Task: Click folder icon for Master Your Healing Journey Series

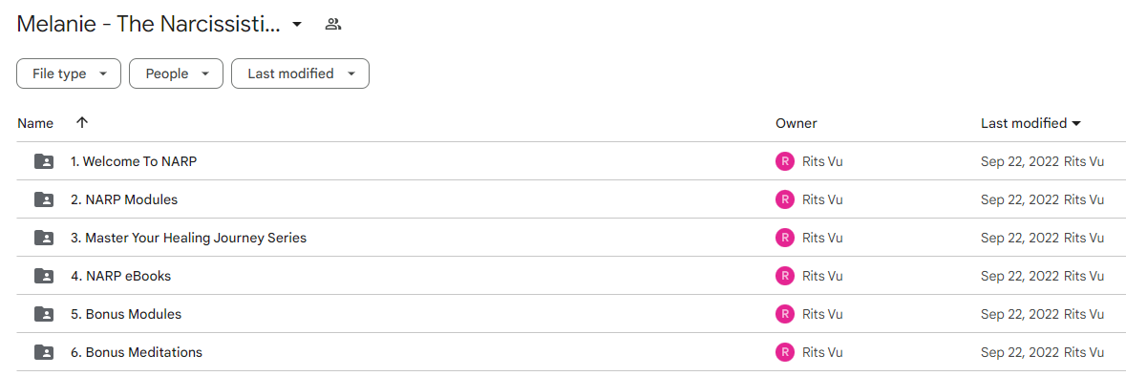Action: (x=44, y=238)
